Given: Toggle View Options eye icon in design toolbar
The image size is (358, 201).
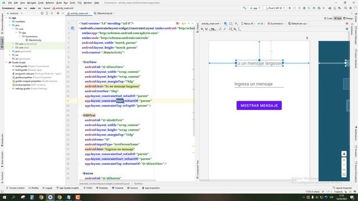Looking at the screenshot, I should [x=202, y=29].
